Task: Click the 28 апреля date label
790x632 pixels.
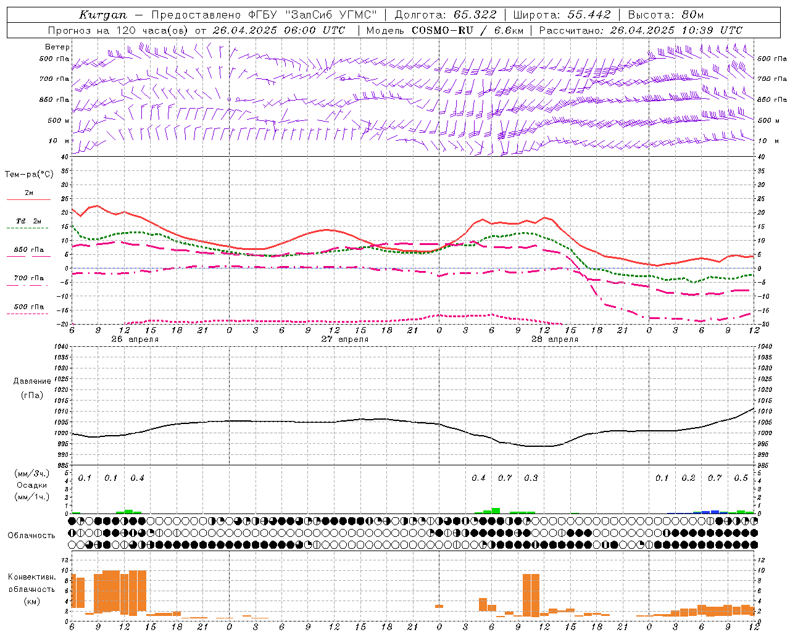Action: (x=555, y=339)
